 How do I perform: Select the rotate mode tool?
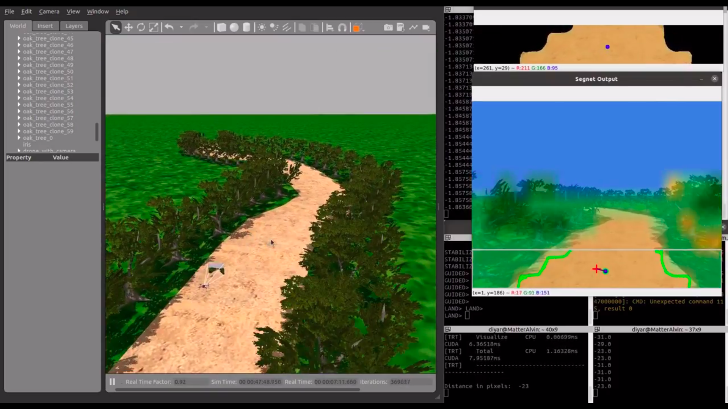click(x=141, y=27)
